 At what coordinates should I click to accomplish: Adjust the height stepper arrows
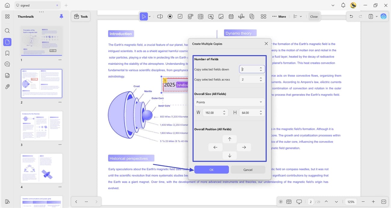click(261, 113)
